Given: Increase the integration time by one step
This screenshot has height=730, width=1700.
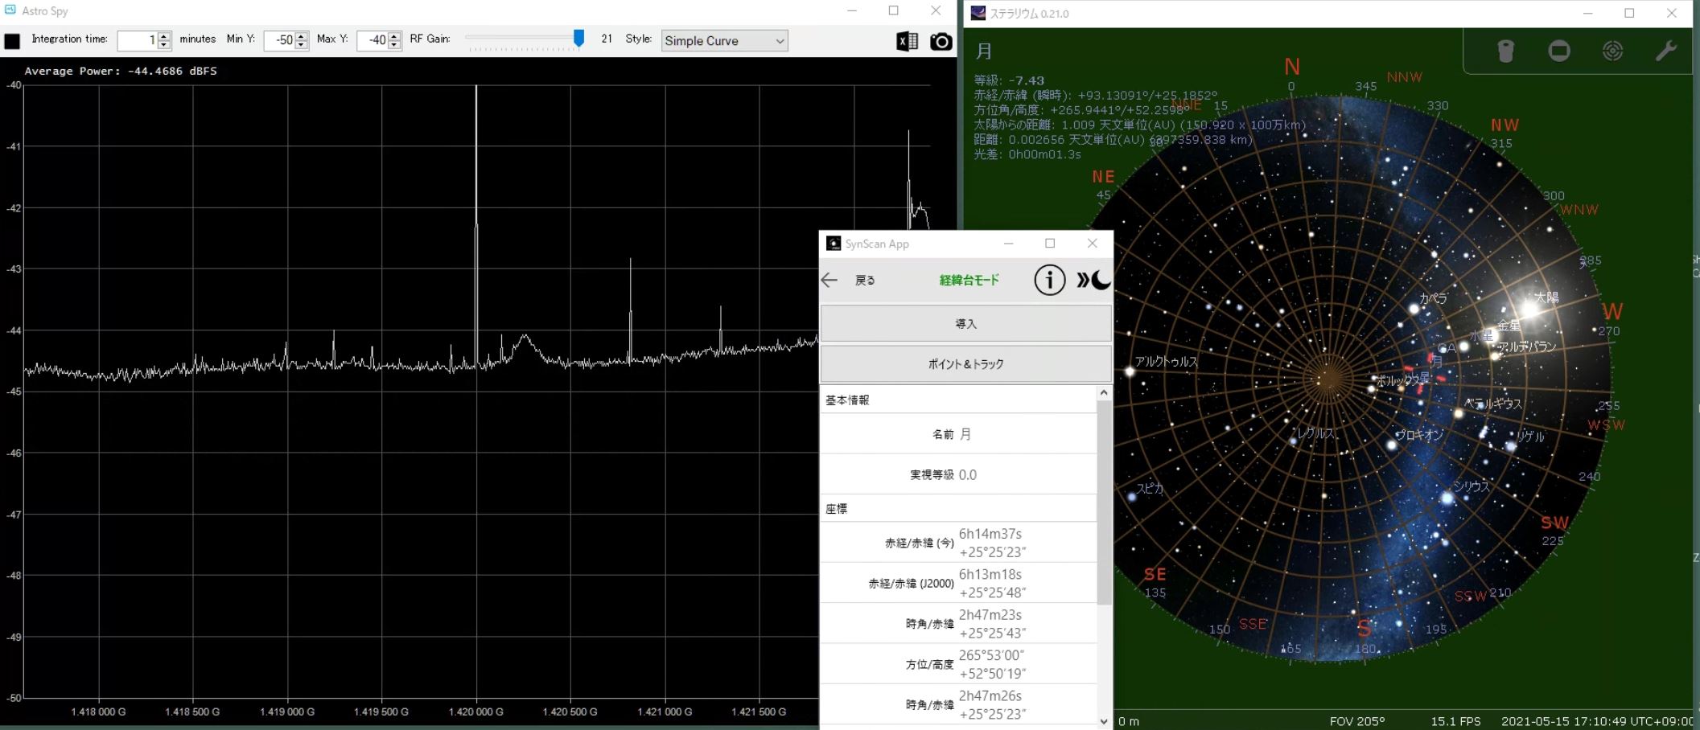Looking at the screenshot, I should [164, 35].
